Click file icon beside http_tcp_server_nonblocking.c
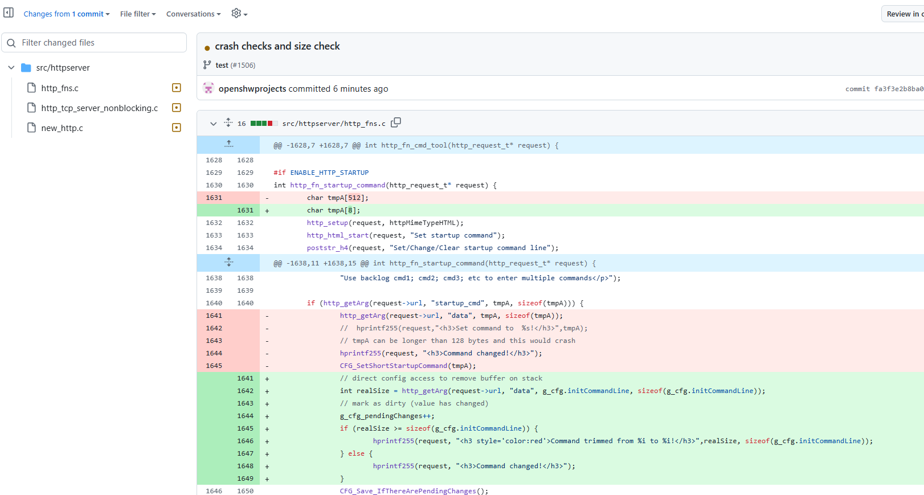The width and height of the screenshot is (924, 495). point(32,108)
